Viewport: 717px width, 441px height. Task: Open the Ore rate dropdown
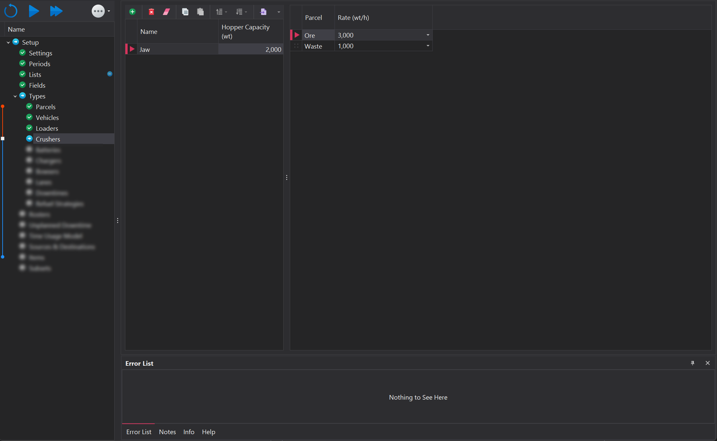[x=428, y=35]
